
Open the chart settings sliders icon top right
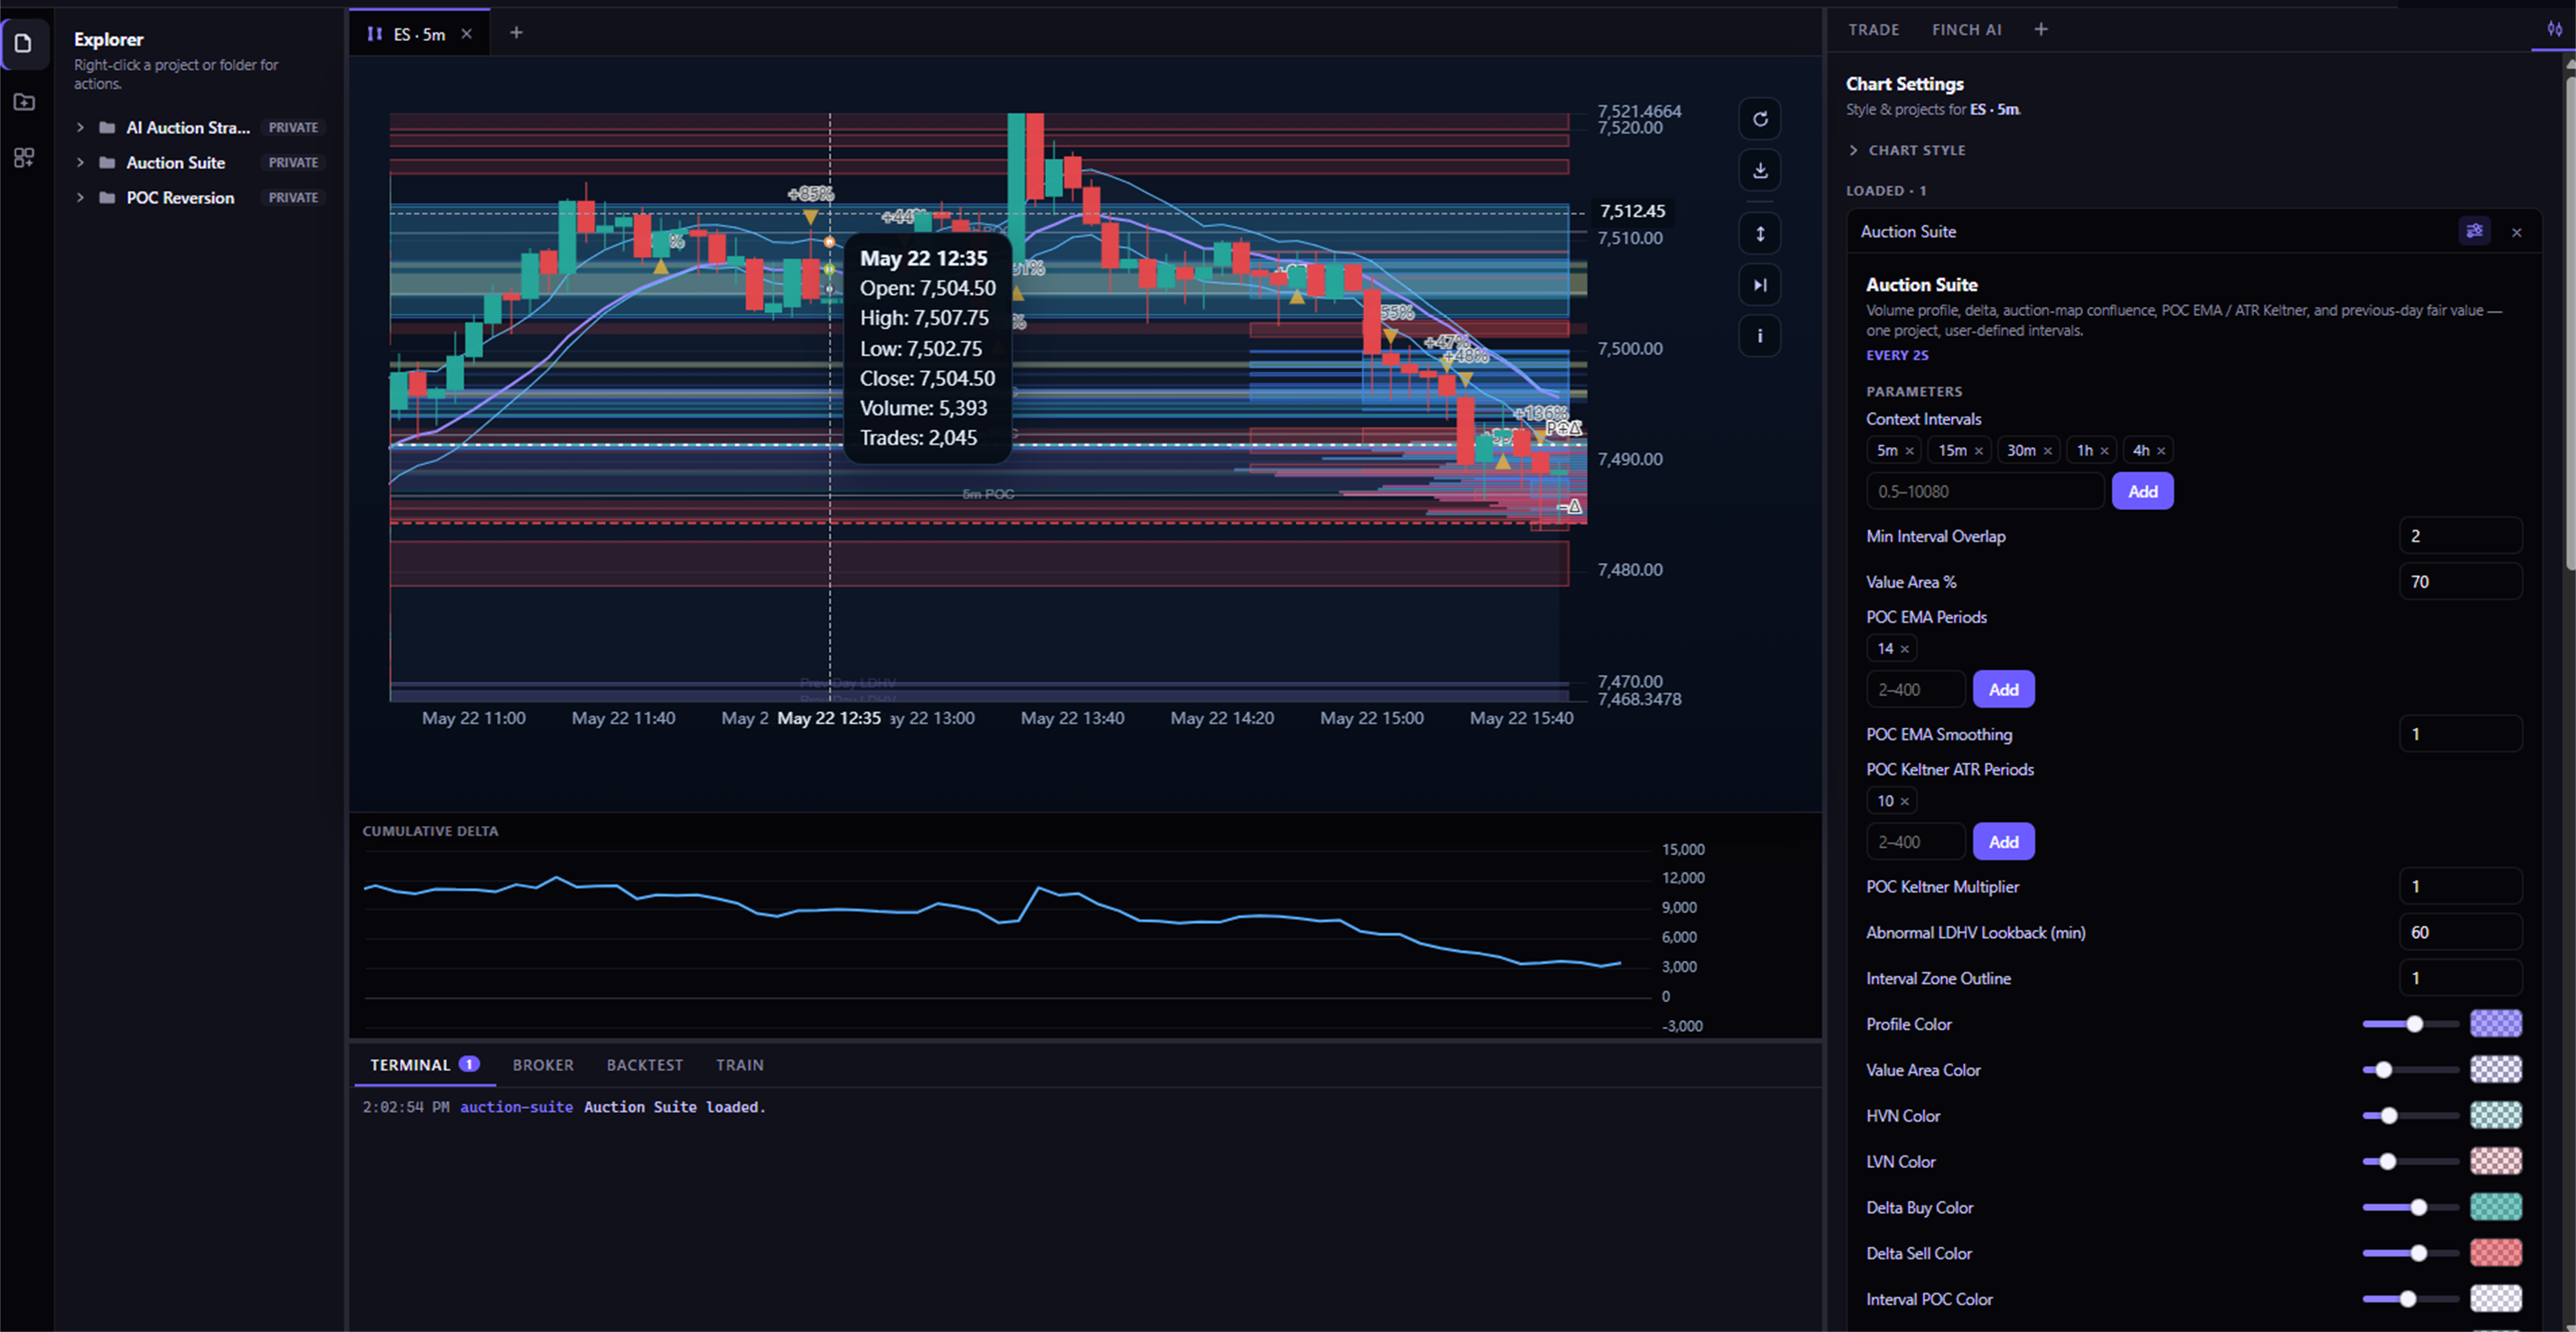pos(2554,29)
